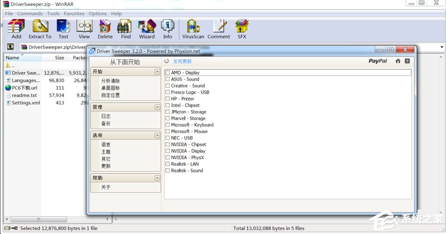Launch VirusScan from the toolbar

tap(193, 29)
